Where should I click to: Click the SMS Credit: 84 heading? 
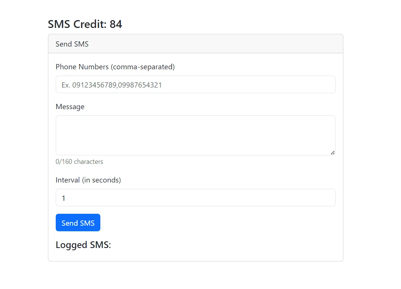(85, 24)
